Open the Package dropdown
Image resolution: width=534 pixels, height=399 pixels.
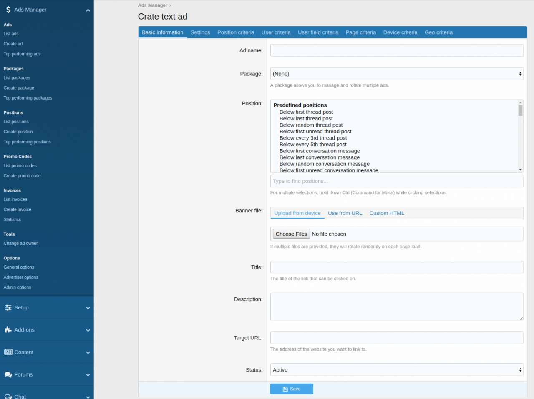pyautogui.click(x=396, y=74)
